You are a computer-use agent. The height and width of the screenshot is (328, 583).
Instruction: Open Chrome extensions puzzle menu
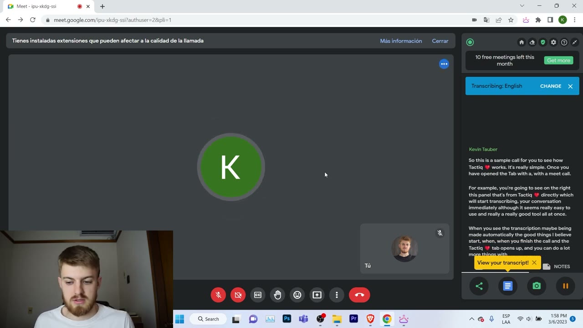pos(538,20)
